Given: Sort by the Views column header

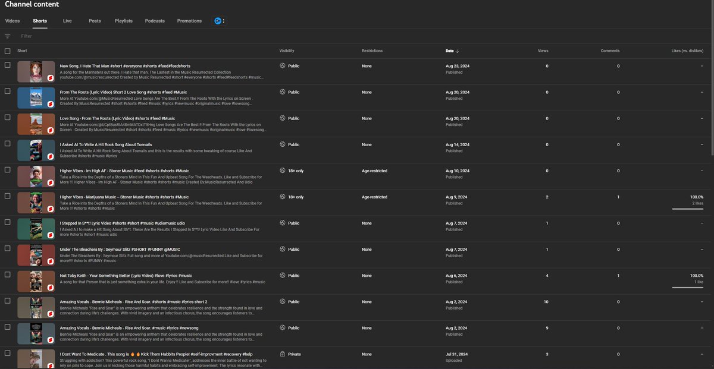Looking at the screenshot, I should coord(543,51).
